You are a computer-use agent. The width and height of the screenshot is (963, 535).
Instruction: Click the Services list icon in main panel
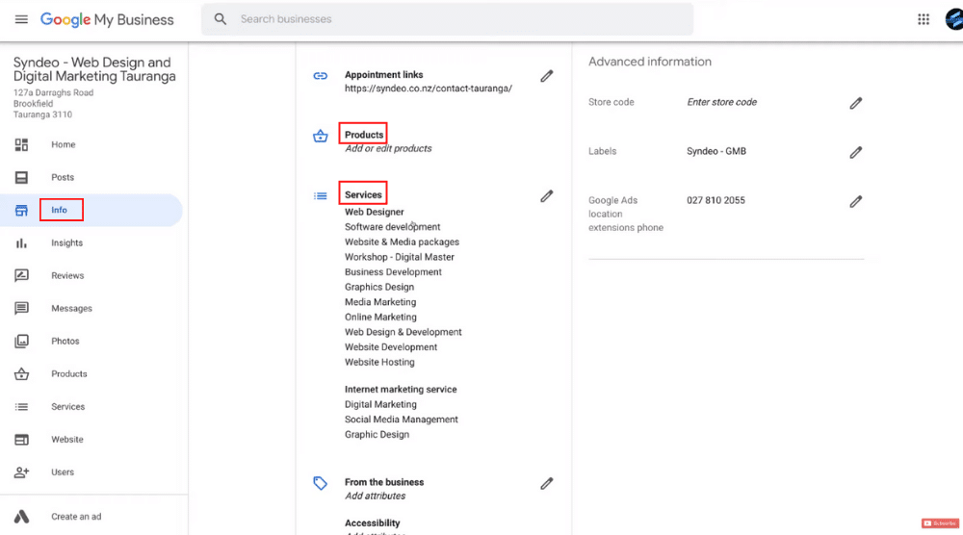(321, 196)
